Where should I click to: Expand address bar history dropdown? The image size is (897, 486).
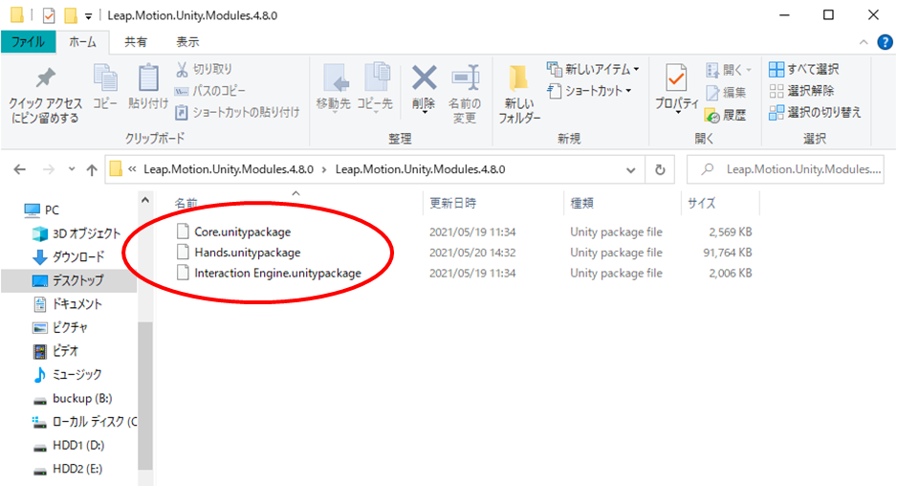630,170
